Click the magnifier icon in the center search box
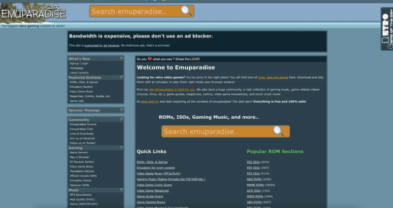This screenshot has height=208, width=393. (x=278, y=131)
